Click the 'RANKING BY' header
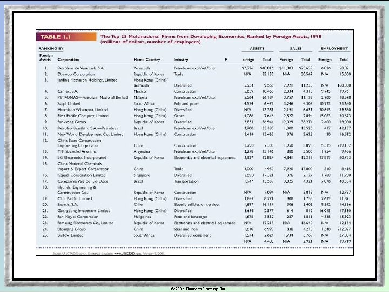389x292 pixels. click(x=51, y=49)
